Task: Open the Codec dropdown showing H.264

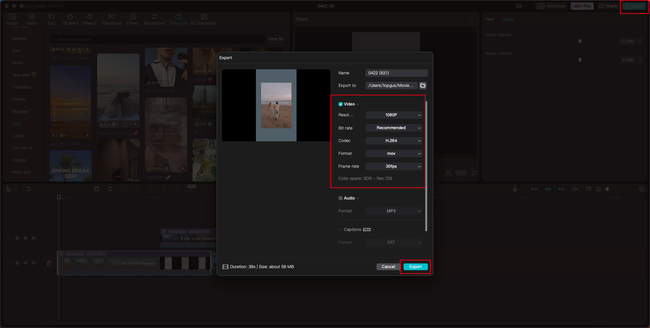Action: [394, 141]
